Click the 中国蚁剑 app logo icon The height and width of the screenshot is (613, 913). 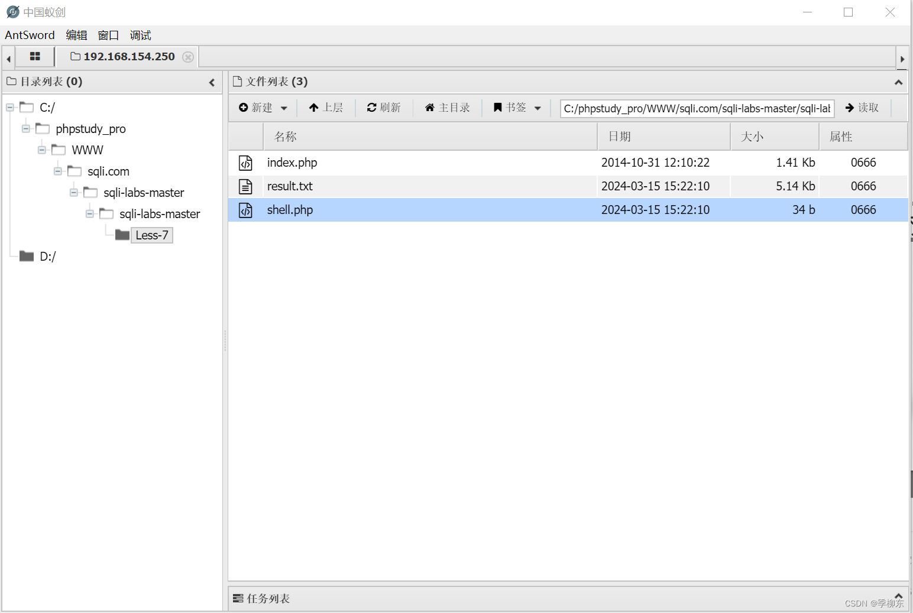click(x=12, y=12)
